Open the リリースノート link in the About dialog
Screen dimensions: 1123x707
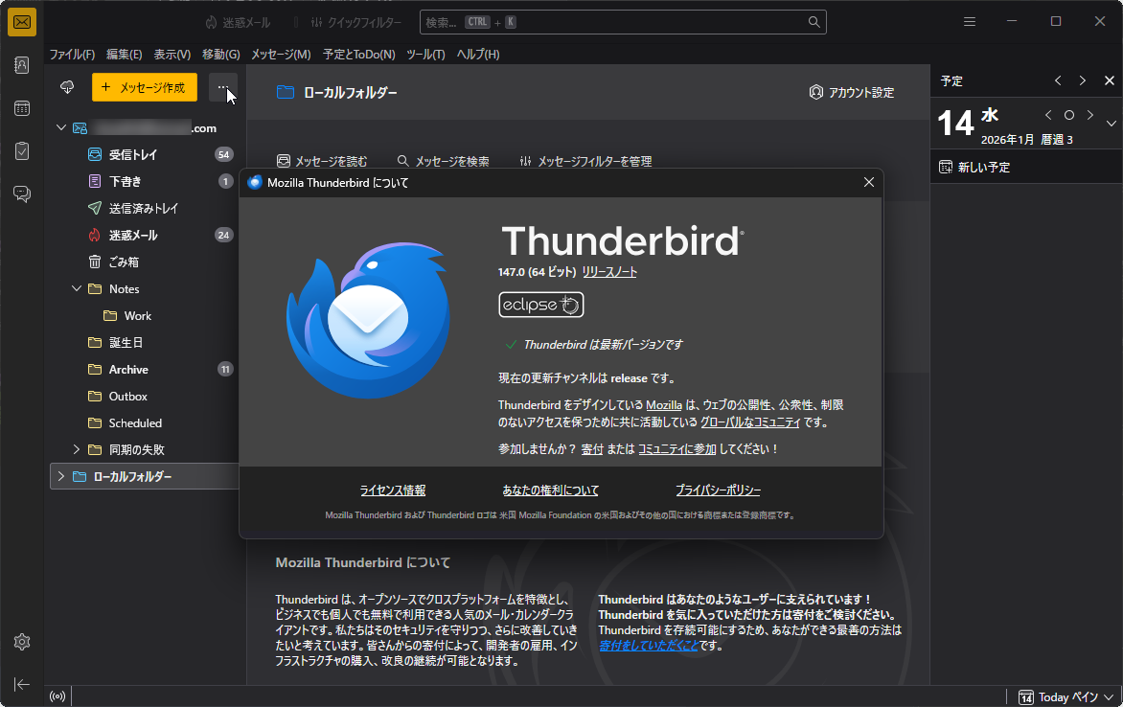tap(610, 271)
